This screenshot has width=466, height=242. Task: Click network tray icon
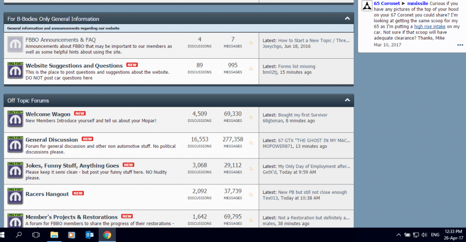pyautogui.click(x=416, y=235)
